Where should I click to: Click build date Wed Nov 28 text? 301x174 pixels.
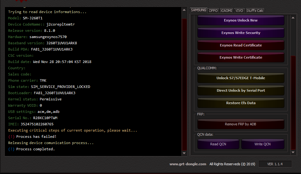point(62,62)
